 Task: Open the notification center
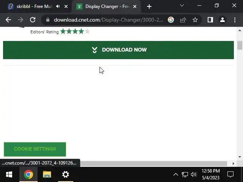230,174
